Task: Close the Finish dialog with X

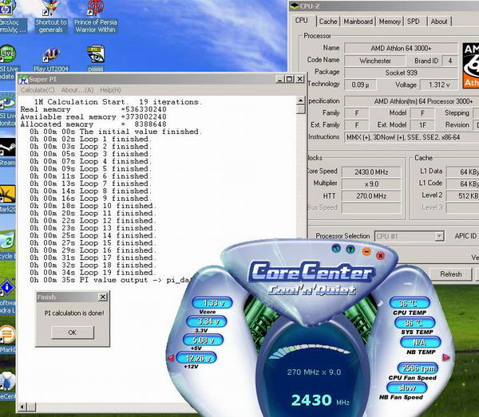Action: [103, 297]
